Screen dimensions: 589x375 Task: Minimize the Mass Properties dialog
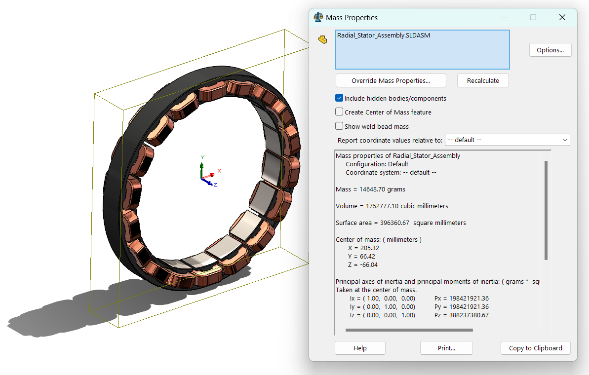coord(504,17)
